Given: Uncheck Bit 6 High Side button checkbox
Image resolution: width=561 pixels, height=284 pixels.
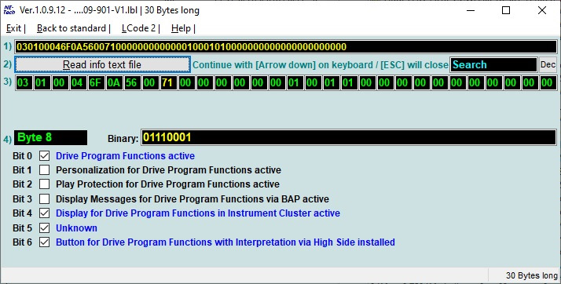Looking at the screenshot, I should coord(44,242).
